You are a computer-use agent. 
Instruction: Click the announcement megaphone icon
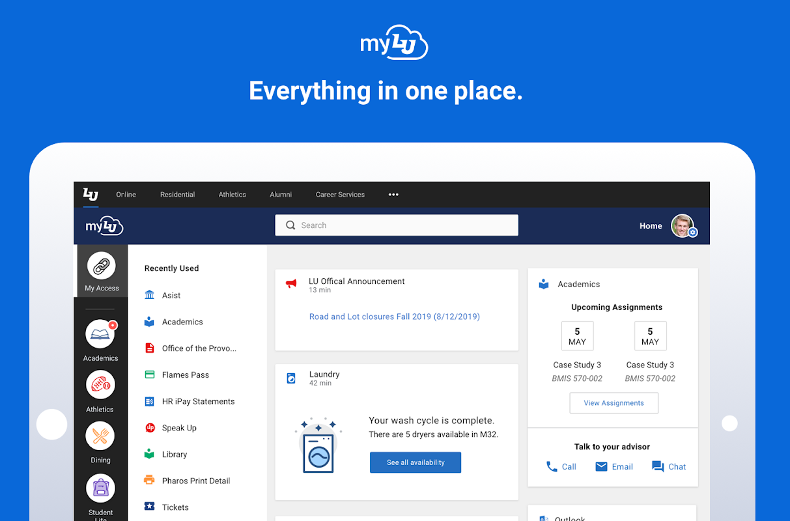(x=291, y=284)
